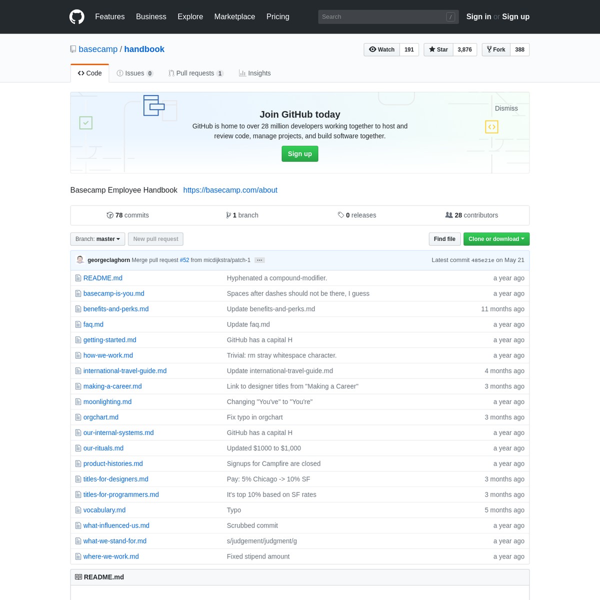Open the Pull requests tab

(196, 73)
